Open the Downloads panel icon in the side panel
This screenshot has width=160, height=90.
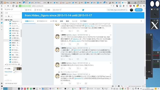2,13
